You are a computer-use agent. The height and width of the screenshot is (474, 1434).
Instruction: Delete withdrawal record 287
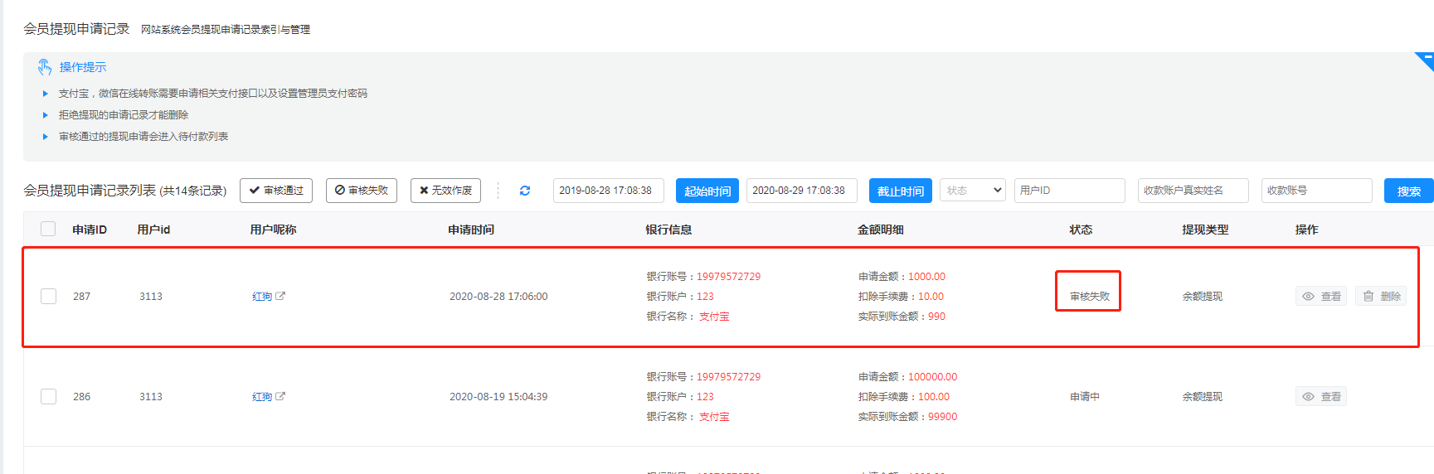[1381, 296]
